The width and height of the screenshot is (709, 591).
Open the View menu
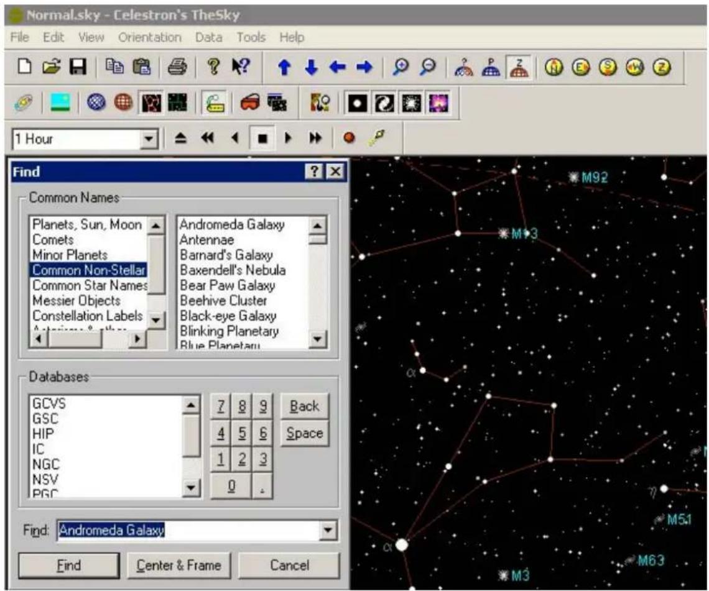coord(91,37)
